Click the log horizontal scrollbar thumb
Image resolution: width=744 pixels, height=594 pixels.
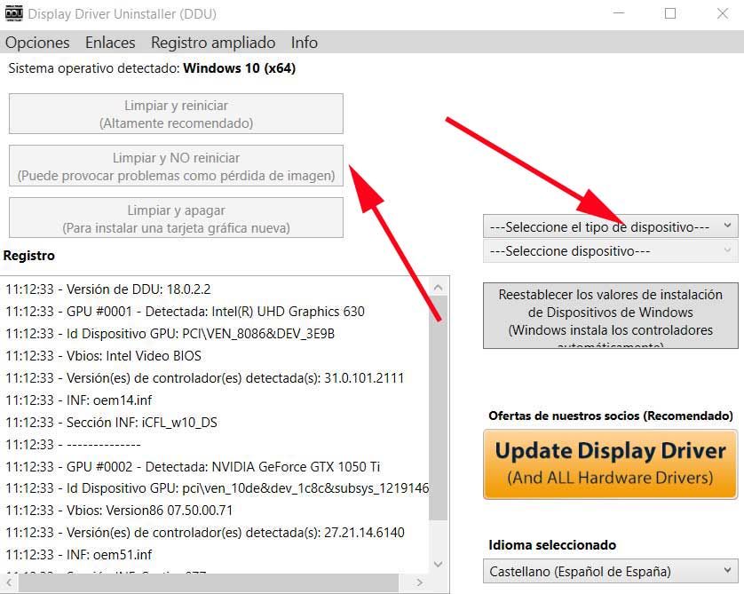click(x=209, y=582)
